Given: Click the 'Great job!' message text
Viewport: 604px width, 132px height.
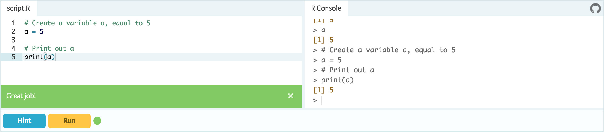Looking at the screenshot, I should (x=21, y=96).
